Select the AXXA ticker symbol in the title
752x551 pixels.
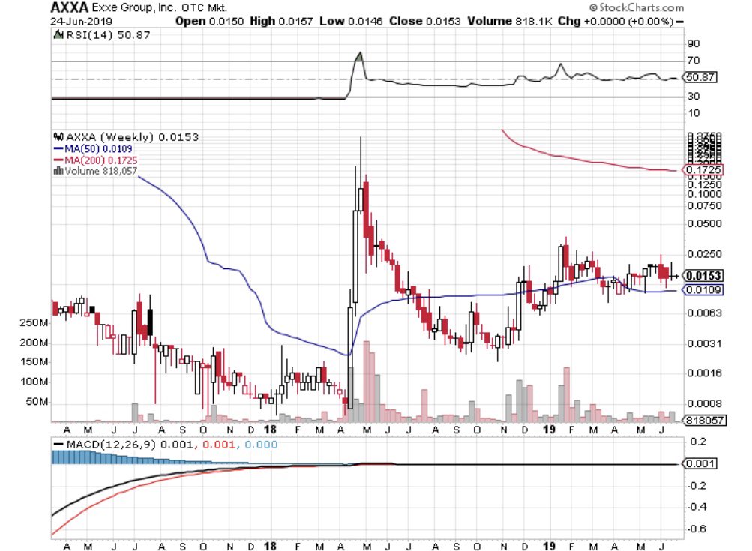pyautogui.click(x=69, y=7)
